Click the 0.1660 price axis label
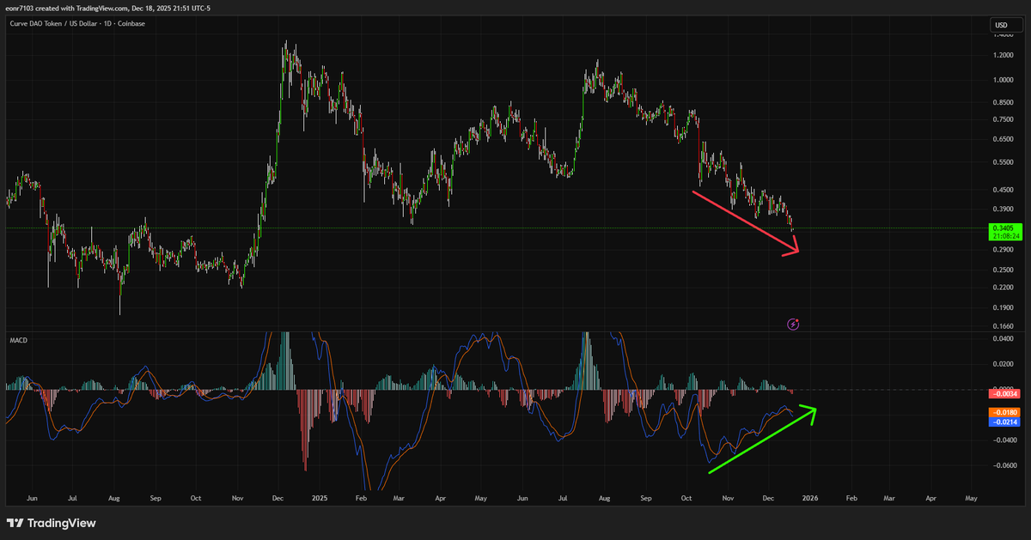 1002,327
